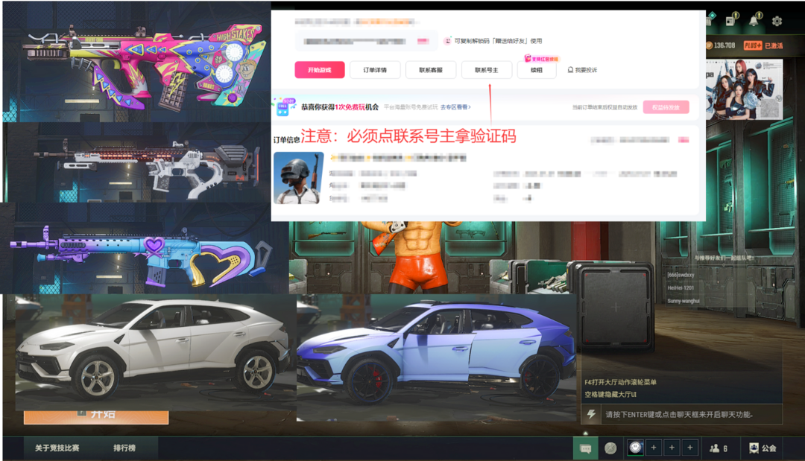The width and height of the screenshot is (805, 461).
Task: Open the chat bubble icon in bottom bar
Action: click(x=585, y=448)
